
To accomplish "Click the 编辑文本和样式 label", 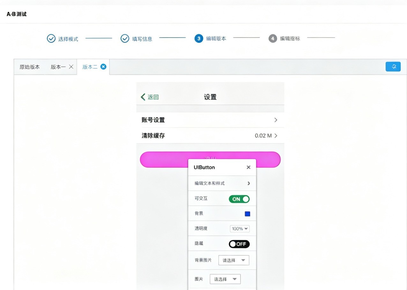I will (x=210, y=183).
